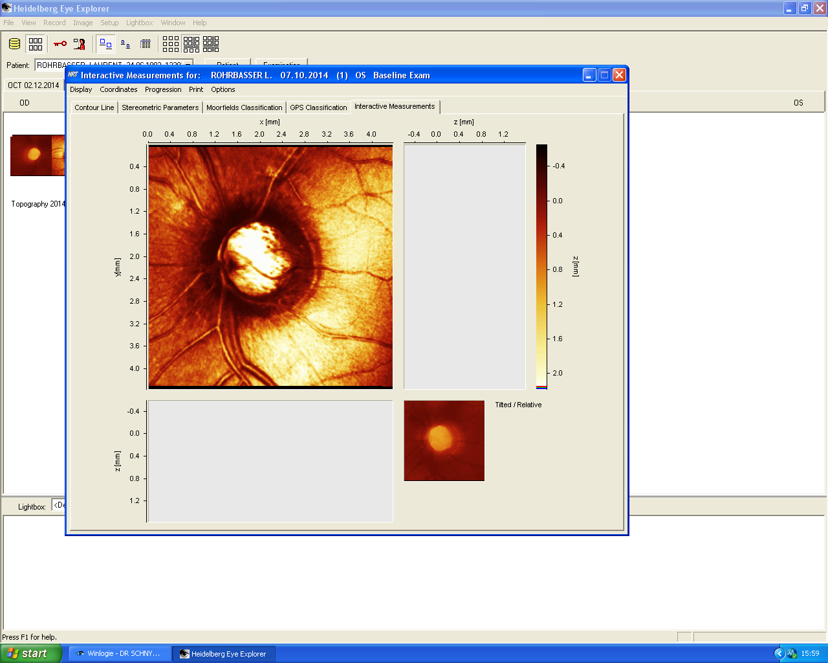Open the File menu in main window
828x663 pixels.
8,23
